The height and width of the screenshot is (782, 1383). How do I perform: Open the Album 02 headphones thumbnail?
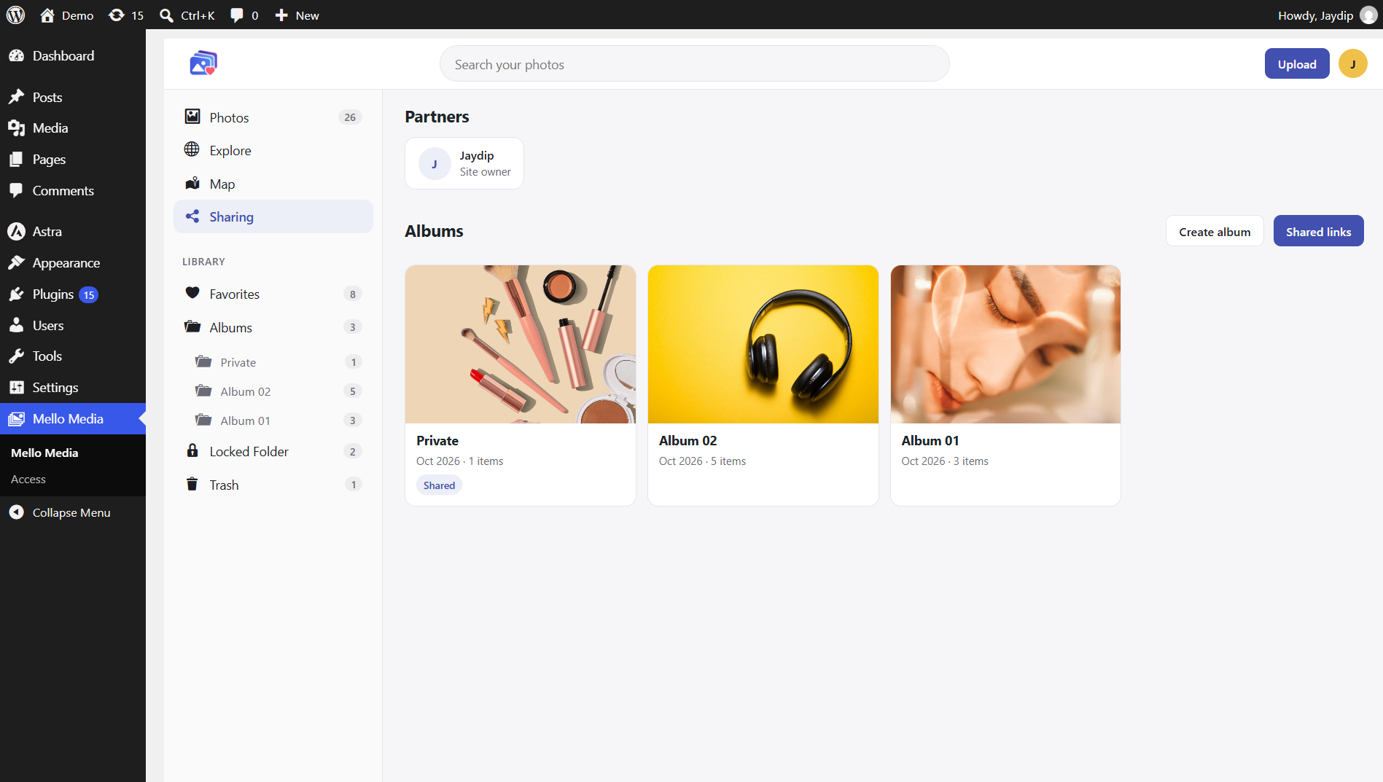tap(763, 344)
